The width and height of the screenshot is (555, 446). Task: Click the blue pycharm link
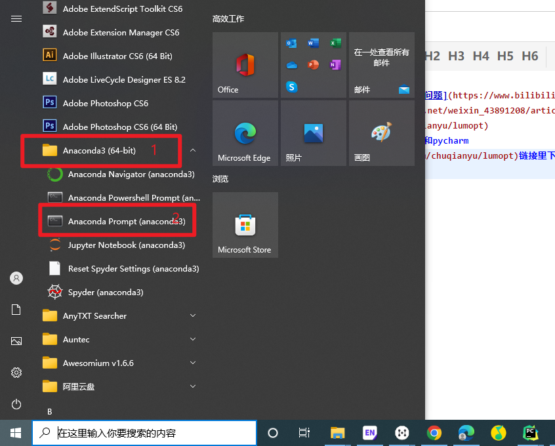pos(447,140)
